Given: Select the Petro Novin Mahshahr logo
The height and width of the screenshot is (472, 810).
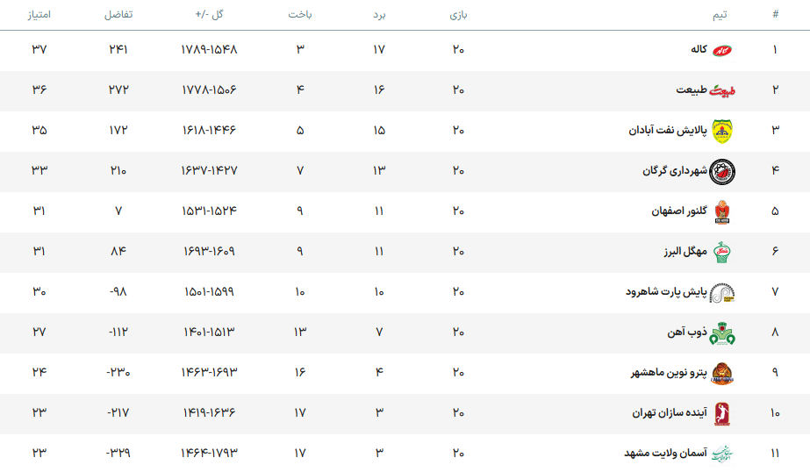Looking at the screenshot, I should coord(721,373).
